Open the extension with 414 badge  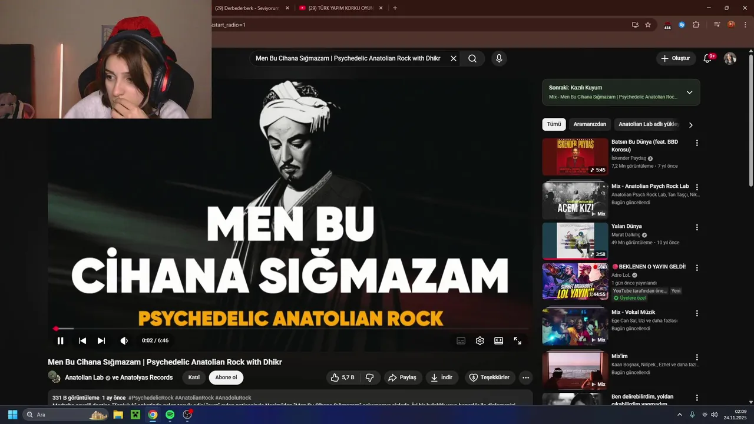click(x=667, y=25)
